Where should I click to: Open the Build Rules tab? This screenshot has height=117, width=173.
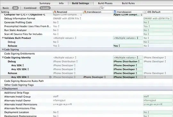pyautogui.click(x=128, y=3)
